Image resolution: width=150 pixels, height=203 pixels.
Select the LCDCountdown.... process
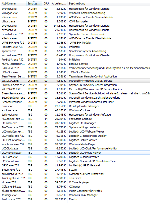point(75,161)
